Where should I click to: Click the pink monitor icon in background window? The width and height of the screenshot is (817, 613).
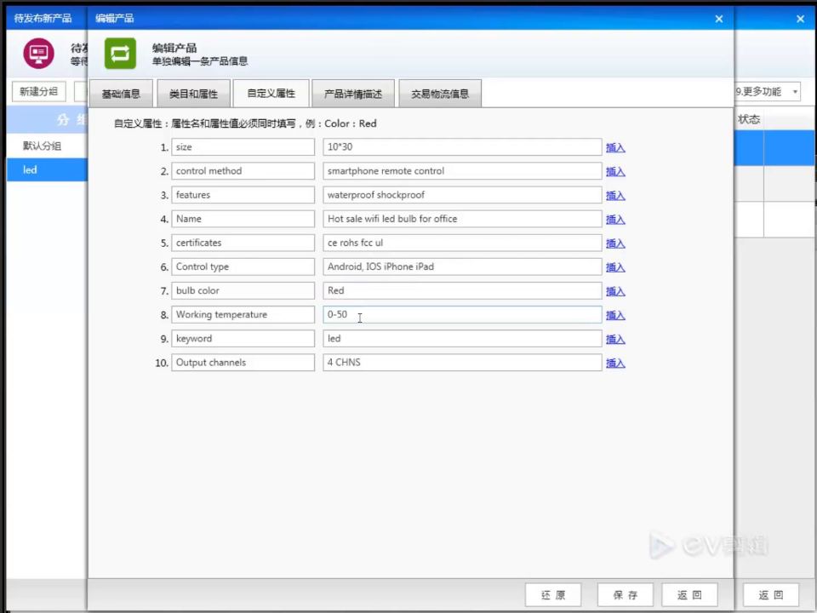(x=38, y=54)
